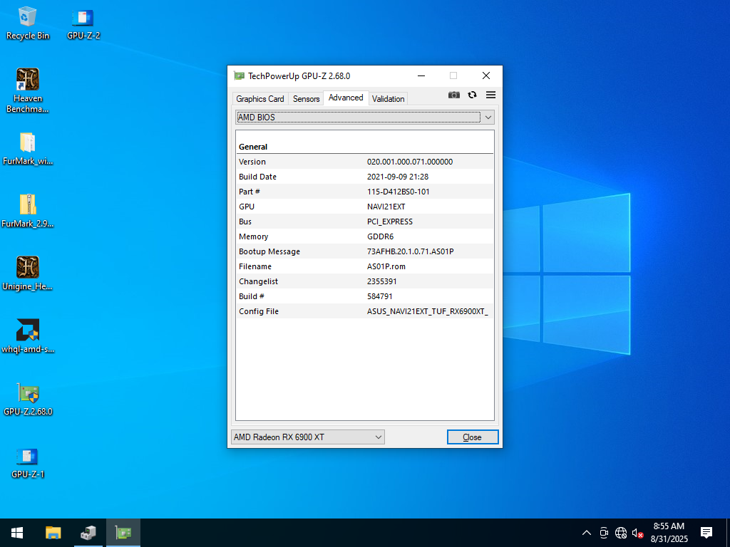Viewport: 730px width, 547px height.
Task: Click the Memory value GDDR6
Action: pos(380,236)
